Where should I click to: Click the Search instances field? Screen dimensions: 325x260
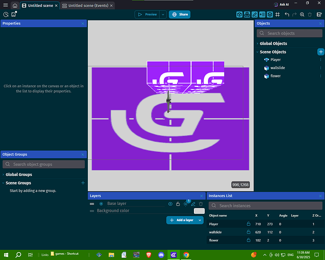(x=266, y=206)
